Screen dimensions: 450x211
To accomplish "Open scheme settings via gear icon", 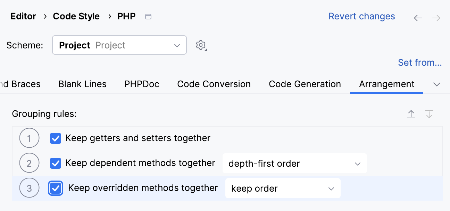I will click(x=201, y=45).
